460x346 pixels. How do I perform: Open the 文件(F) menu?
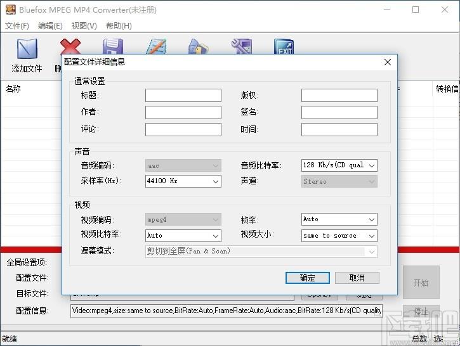click(17, 26)
